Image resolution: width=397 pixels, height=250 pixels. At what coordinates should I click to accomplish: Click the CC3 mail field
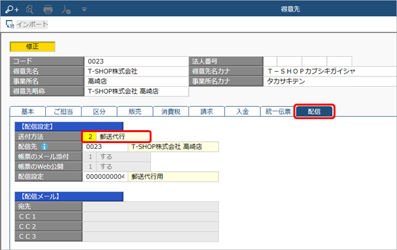(151, 236)
